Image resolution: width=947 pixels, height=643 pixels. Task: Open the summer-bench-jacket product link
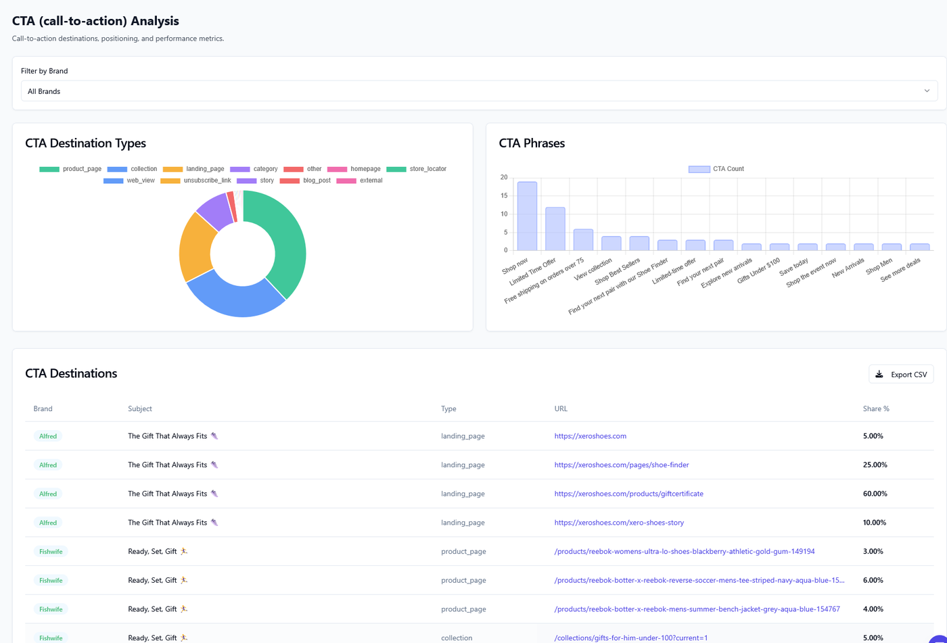coord(697,609)
